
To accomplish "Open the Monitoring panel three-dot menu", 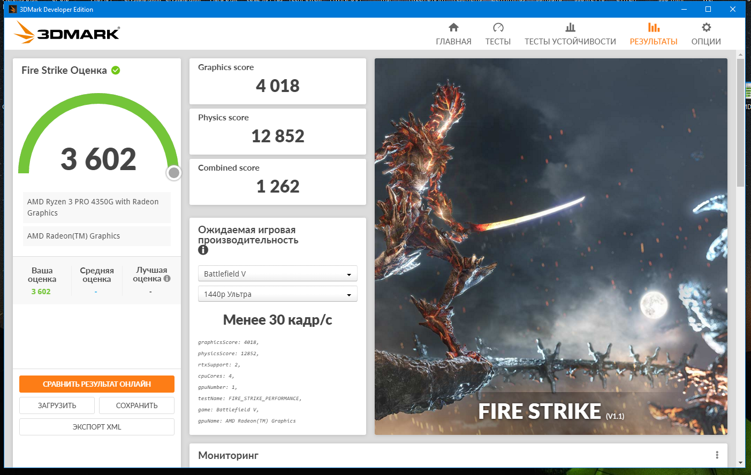I will pos(717,455).
